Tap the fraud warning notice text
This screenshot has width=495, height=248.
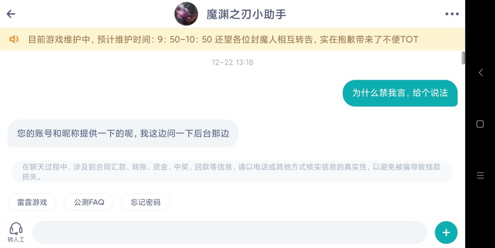pos(231,171)
